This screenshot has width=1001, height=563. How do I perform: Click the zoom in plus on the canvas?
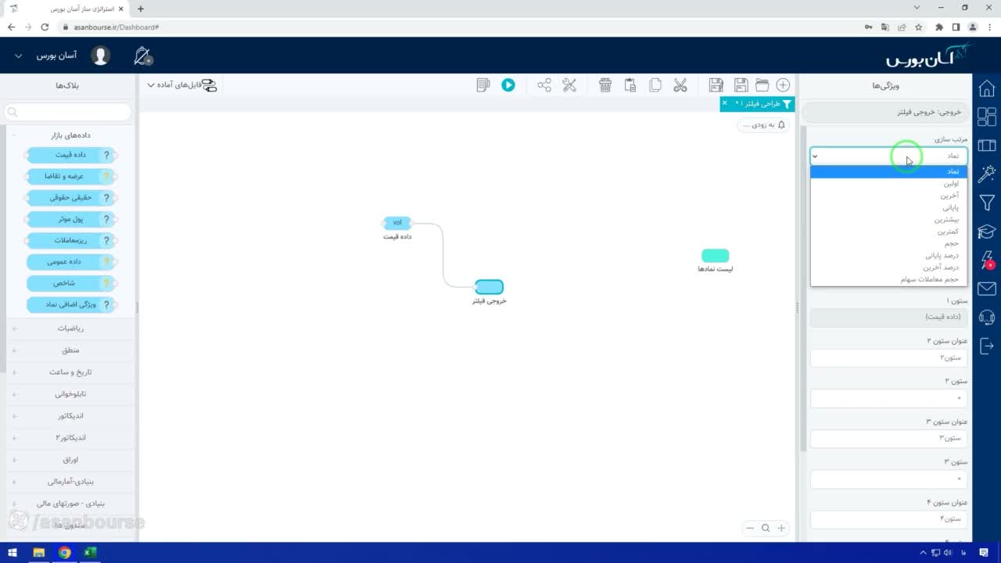780,528
